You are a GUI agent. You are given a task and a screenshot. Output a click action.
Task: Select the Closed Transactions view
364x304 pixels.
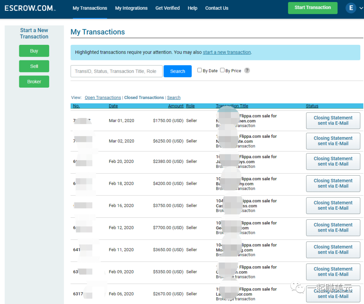tap(144, 97)
